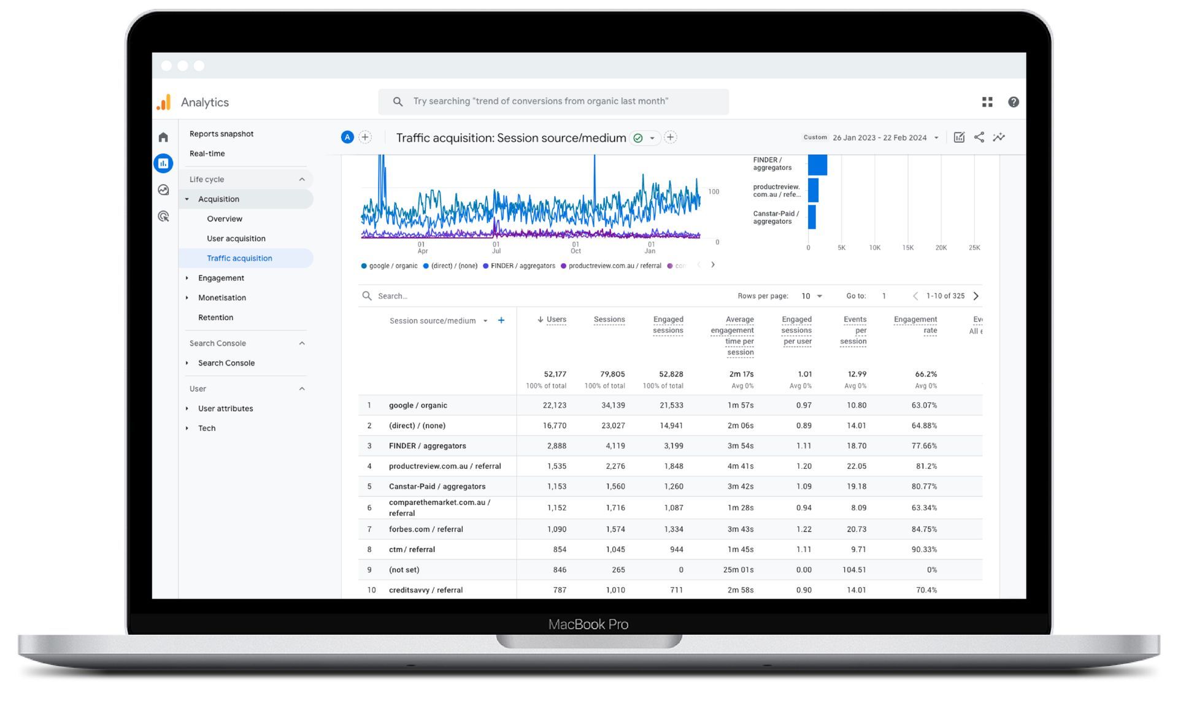
Task: Open Reports snapshot
Action: (x=221, y=134)
